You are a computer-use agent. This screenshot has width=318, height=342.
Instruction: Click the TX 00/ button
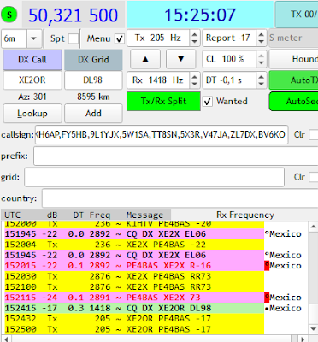pos(297,15)
